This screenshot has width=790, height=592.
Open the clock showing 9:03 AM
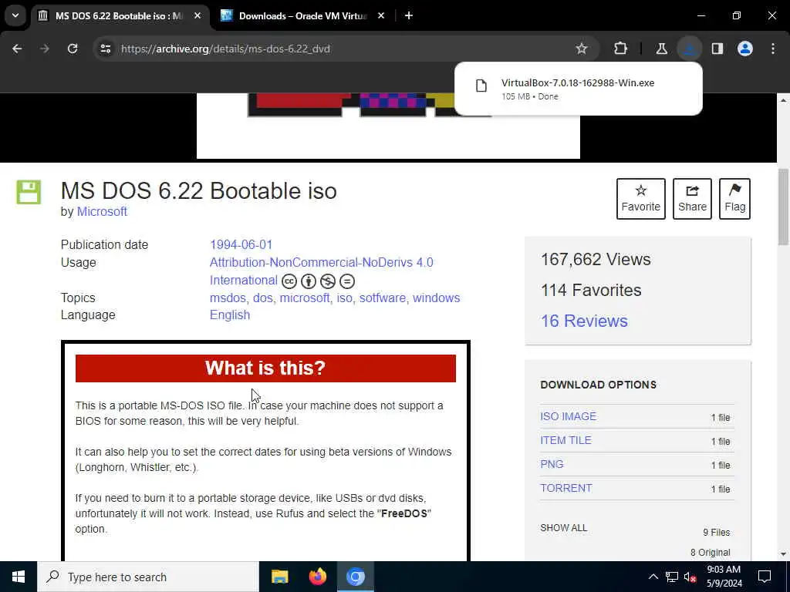click(x=724, y=577)
